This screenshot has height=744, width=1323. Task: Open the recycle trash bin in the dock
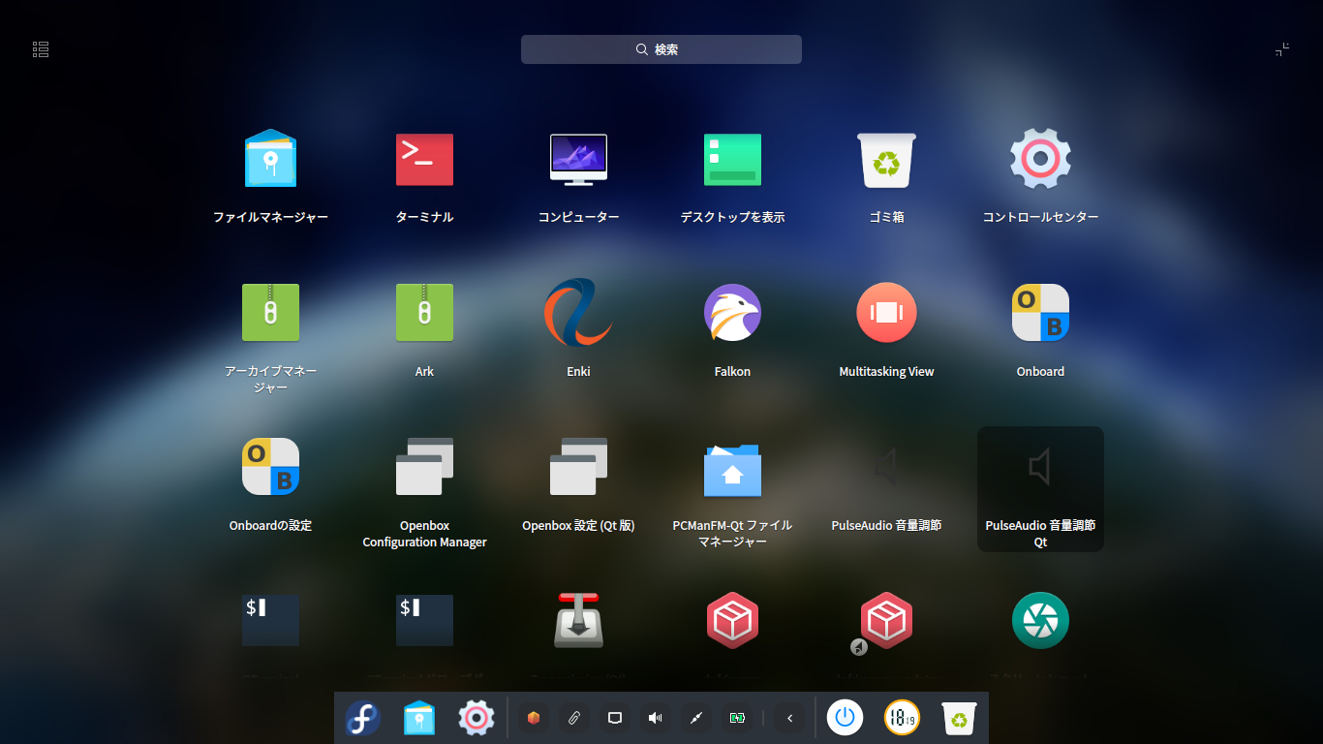point(959,718)
